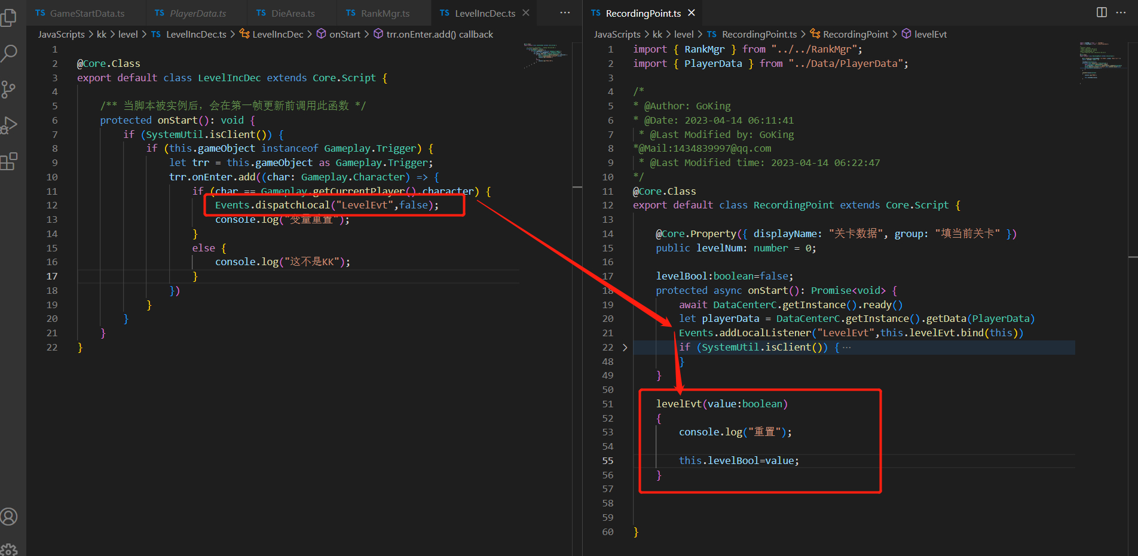Open right editor group more actions menu
This screenshot has width=1138, height=556.
pos(1121,13)
